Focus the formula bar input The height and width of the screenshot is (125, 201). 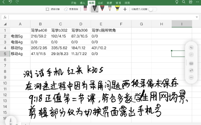[102, 17]
